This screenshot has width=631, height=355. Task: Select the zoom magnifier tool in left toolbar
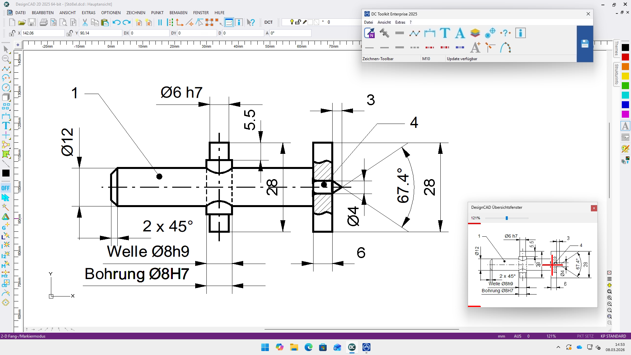6,59
